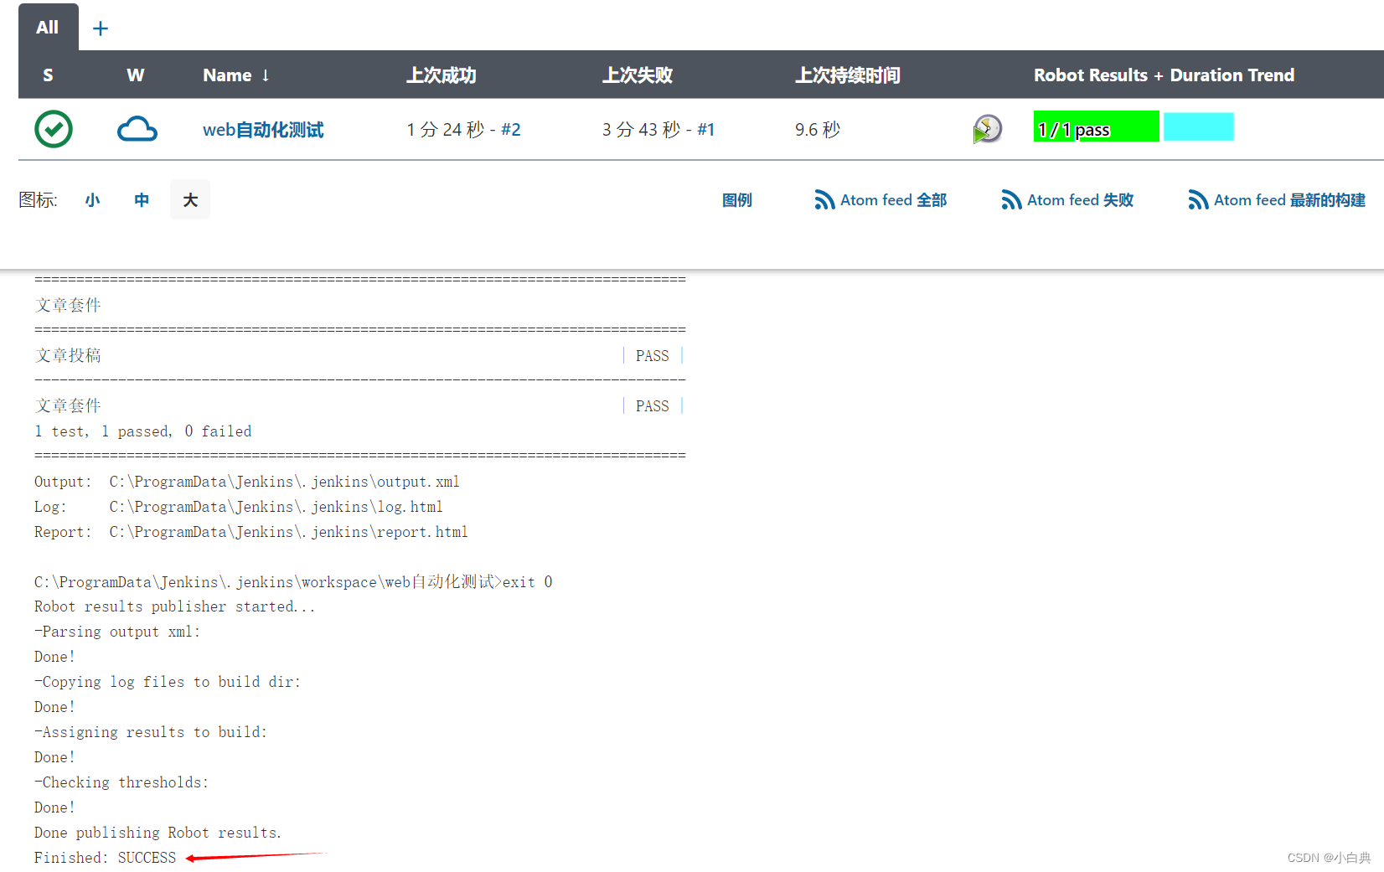Schedule a build using the clock-play icon
1384x872 pixels.
pyautogui.click(x=988, y=129)
